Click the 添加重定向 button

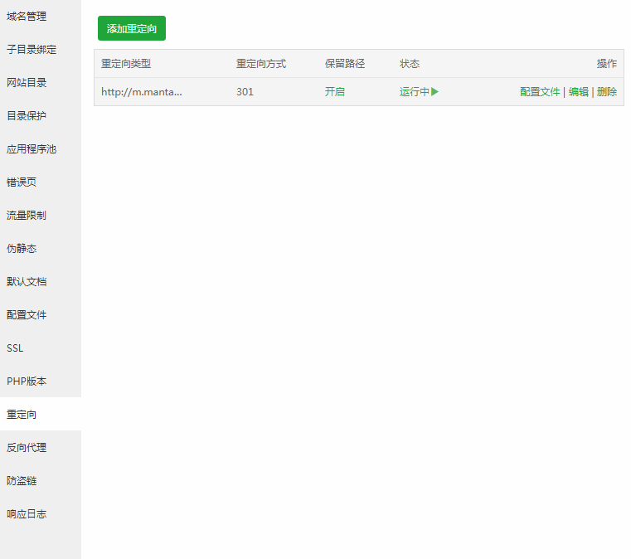pyautogui.click(x=132, y=28)
